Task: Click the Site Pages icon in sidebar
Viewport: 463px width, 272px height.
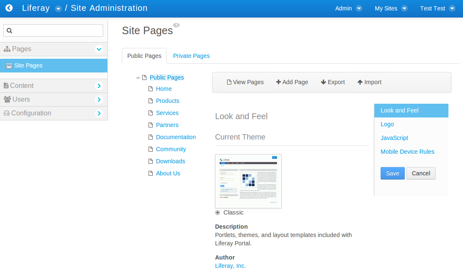Action: (9, 66)
